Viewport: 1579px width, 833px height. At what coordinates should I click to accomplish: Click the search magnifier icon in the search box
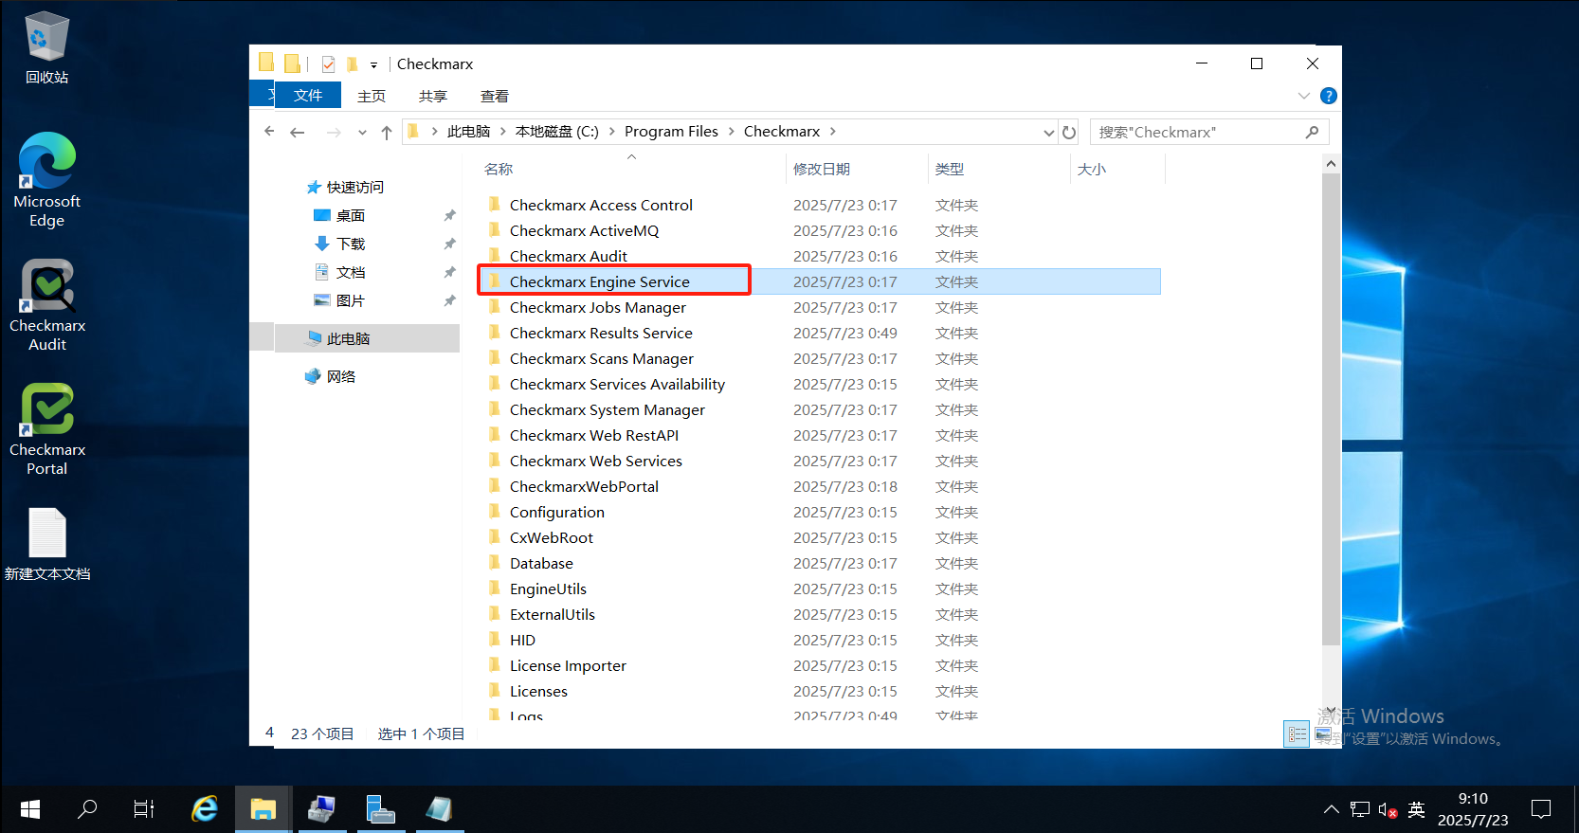[1313, 132]
